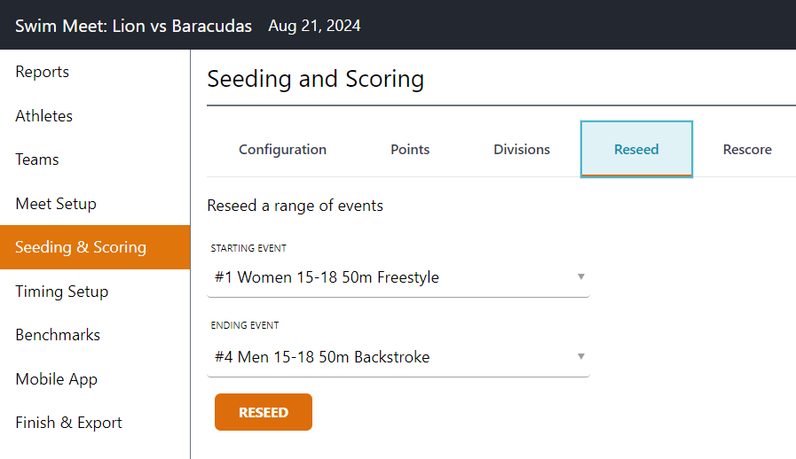Open Finish & Export page
The image size is (796, 459).
[x=69, y=423]
